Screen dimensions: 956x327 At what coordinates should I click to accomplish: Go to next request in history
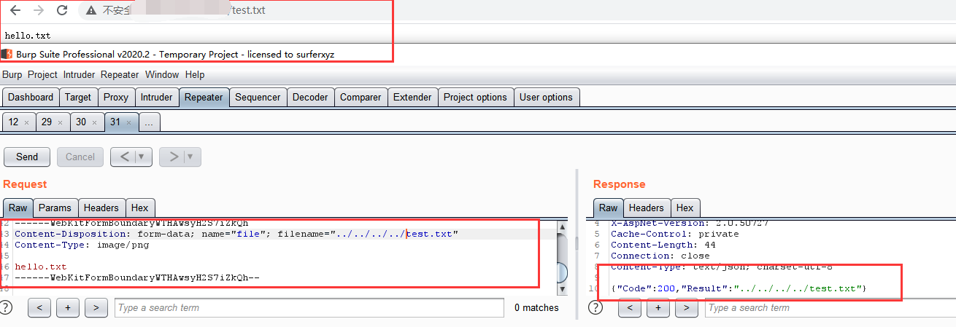173,157
